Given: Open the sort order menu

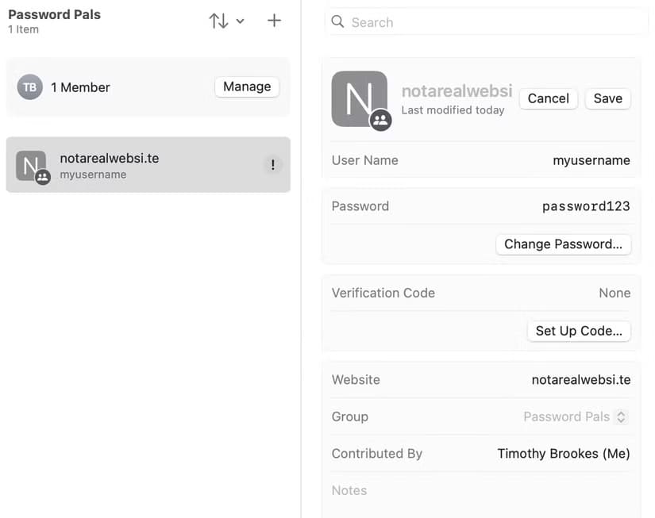Looking at the screenshot, I should pos(226,21).
